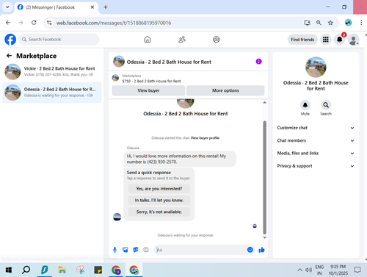Click install app icon in address bar
The image size is (367, 277).
(308, 23)
